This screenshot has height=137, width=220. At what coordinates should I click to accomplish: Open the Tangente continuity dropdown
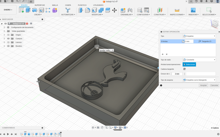click(x=206, y=41)
